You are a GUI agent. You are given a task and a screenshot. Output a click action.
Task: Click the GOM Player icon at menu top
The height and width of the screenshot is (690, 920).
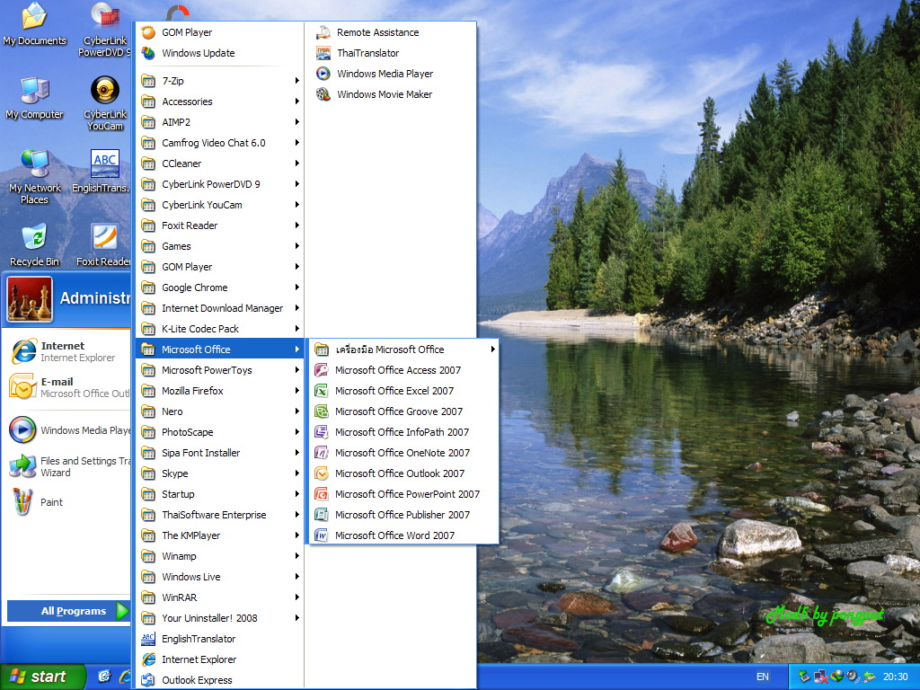148,32
